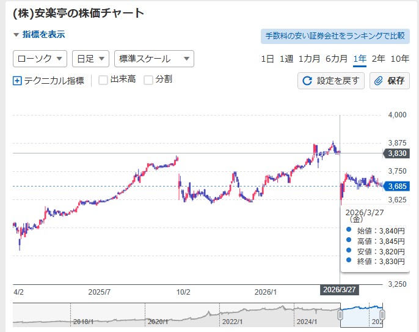Click the 2025/7 axis label

tap(99, 292)
